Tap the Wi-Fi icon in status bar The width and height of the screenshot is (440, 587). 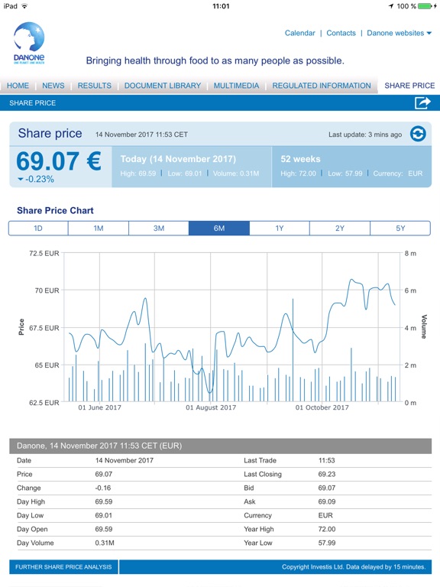pyautogui.click(x=24, y=6)
